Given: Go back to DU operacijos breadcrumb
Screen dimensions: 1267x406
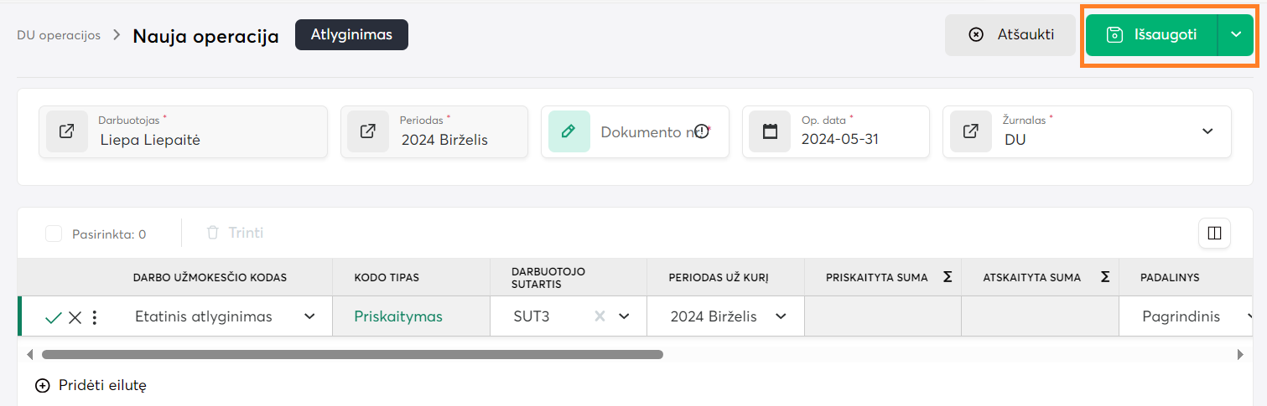Looking at the screenshot, I should [x=59, y=35].
